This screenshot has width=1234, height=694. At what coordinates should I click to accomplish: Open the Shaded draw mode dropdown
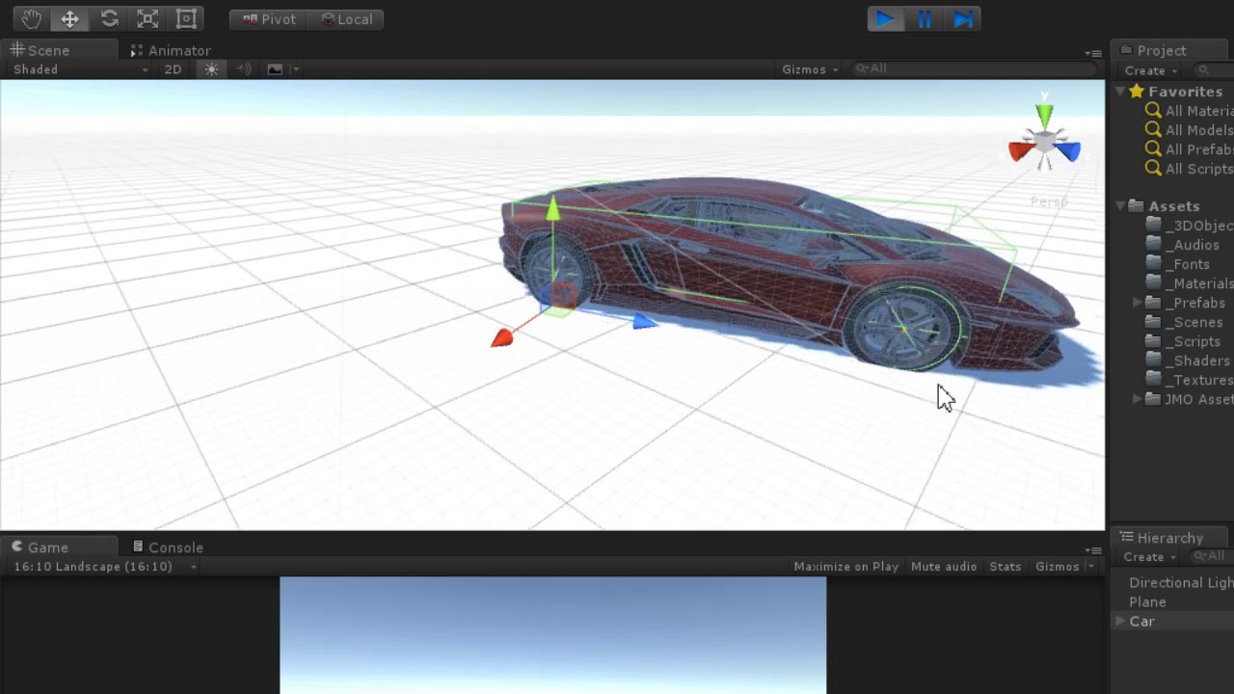point(81,69)
